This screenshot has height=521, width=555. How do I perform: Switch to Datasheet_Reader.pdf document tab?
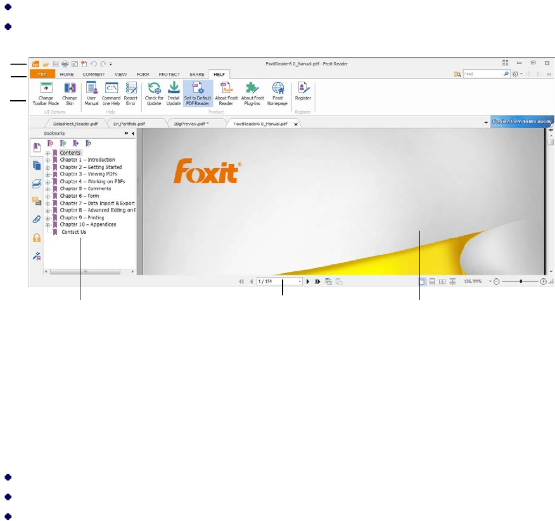click(75, 124)
